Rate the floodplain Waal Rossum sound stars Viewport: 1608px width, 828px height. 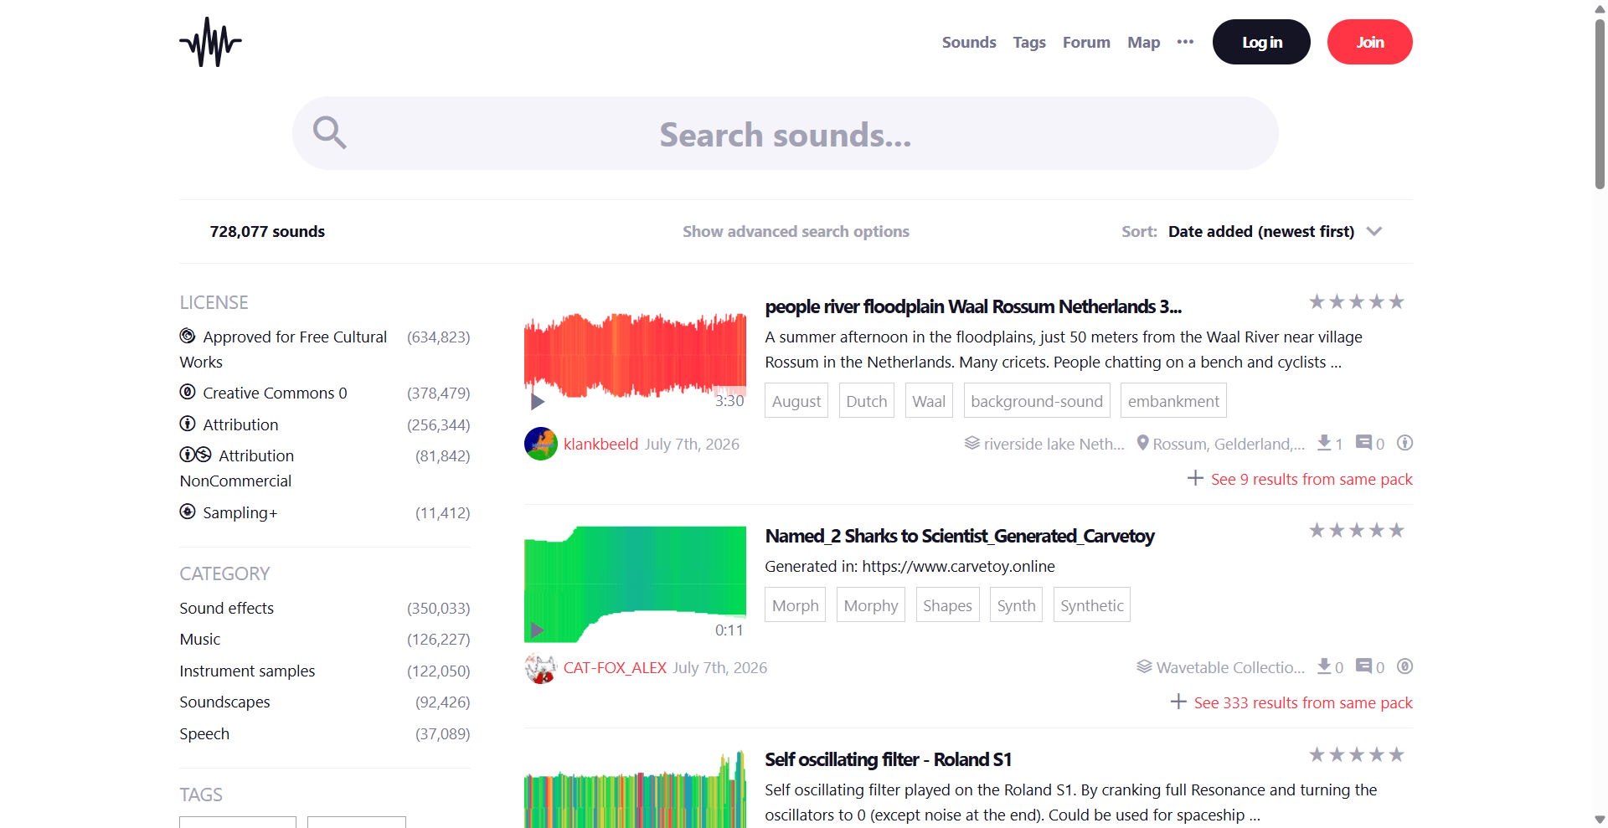click(x=1357, y=302)
